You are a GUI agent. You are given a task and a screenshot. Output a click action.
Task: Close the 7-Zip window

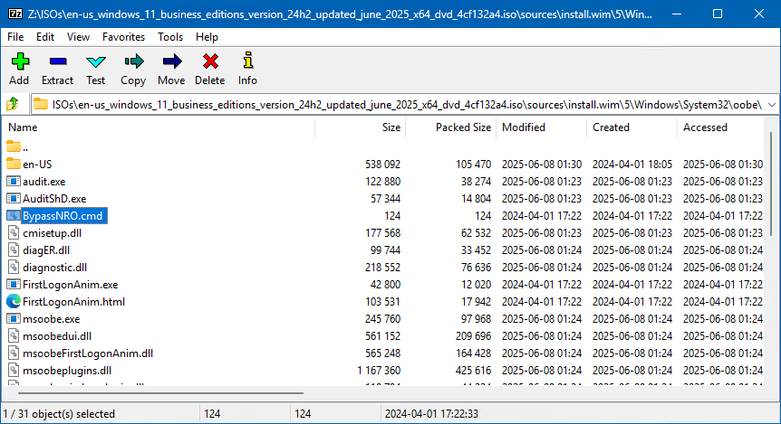coord(759,14)
